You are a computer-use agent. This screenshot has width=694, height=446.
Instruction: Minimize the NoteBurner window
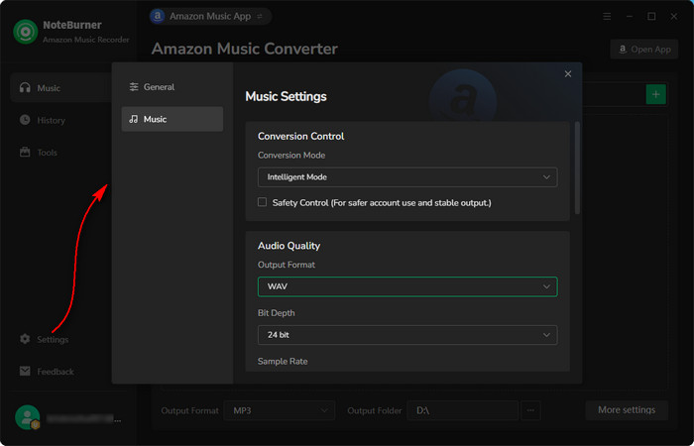click(630, 17)
